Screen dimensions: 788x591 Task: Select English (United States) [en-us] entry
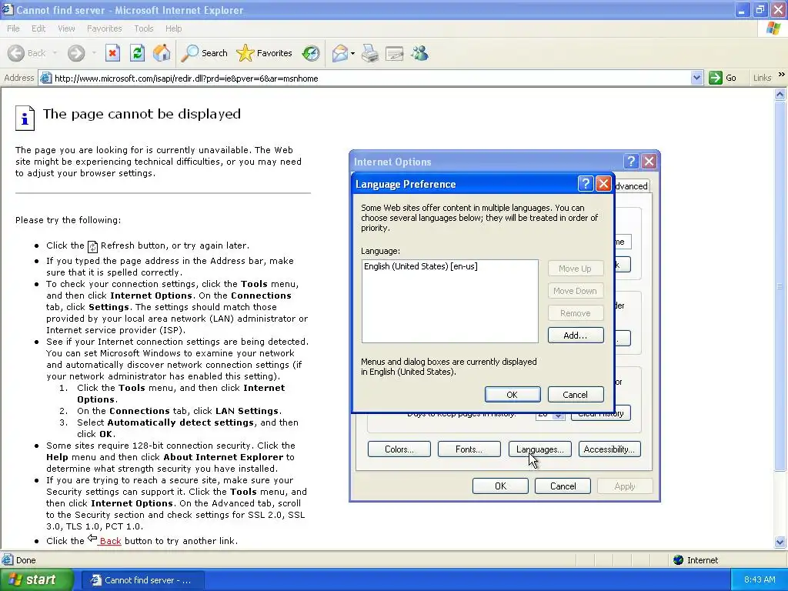[x=421, y=266]
